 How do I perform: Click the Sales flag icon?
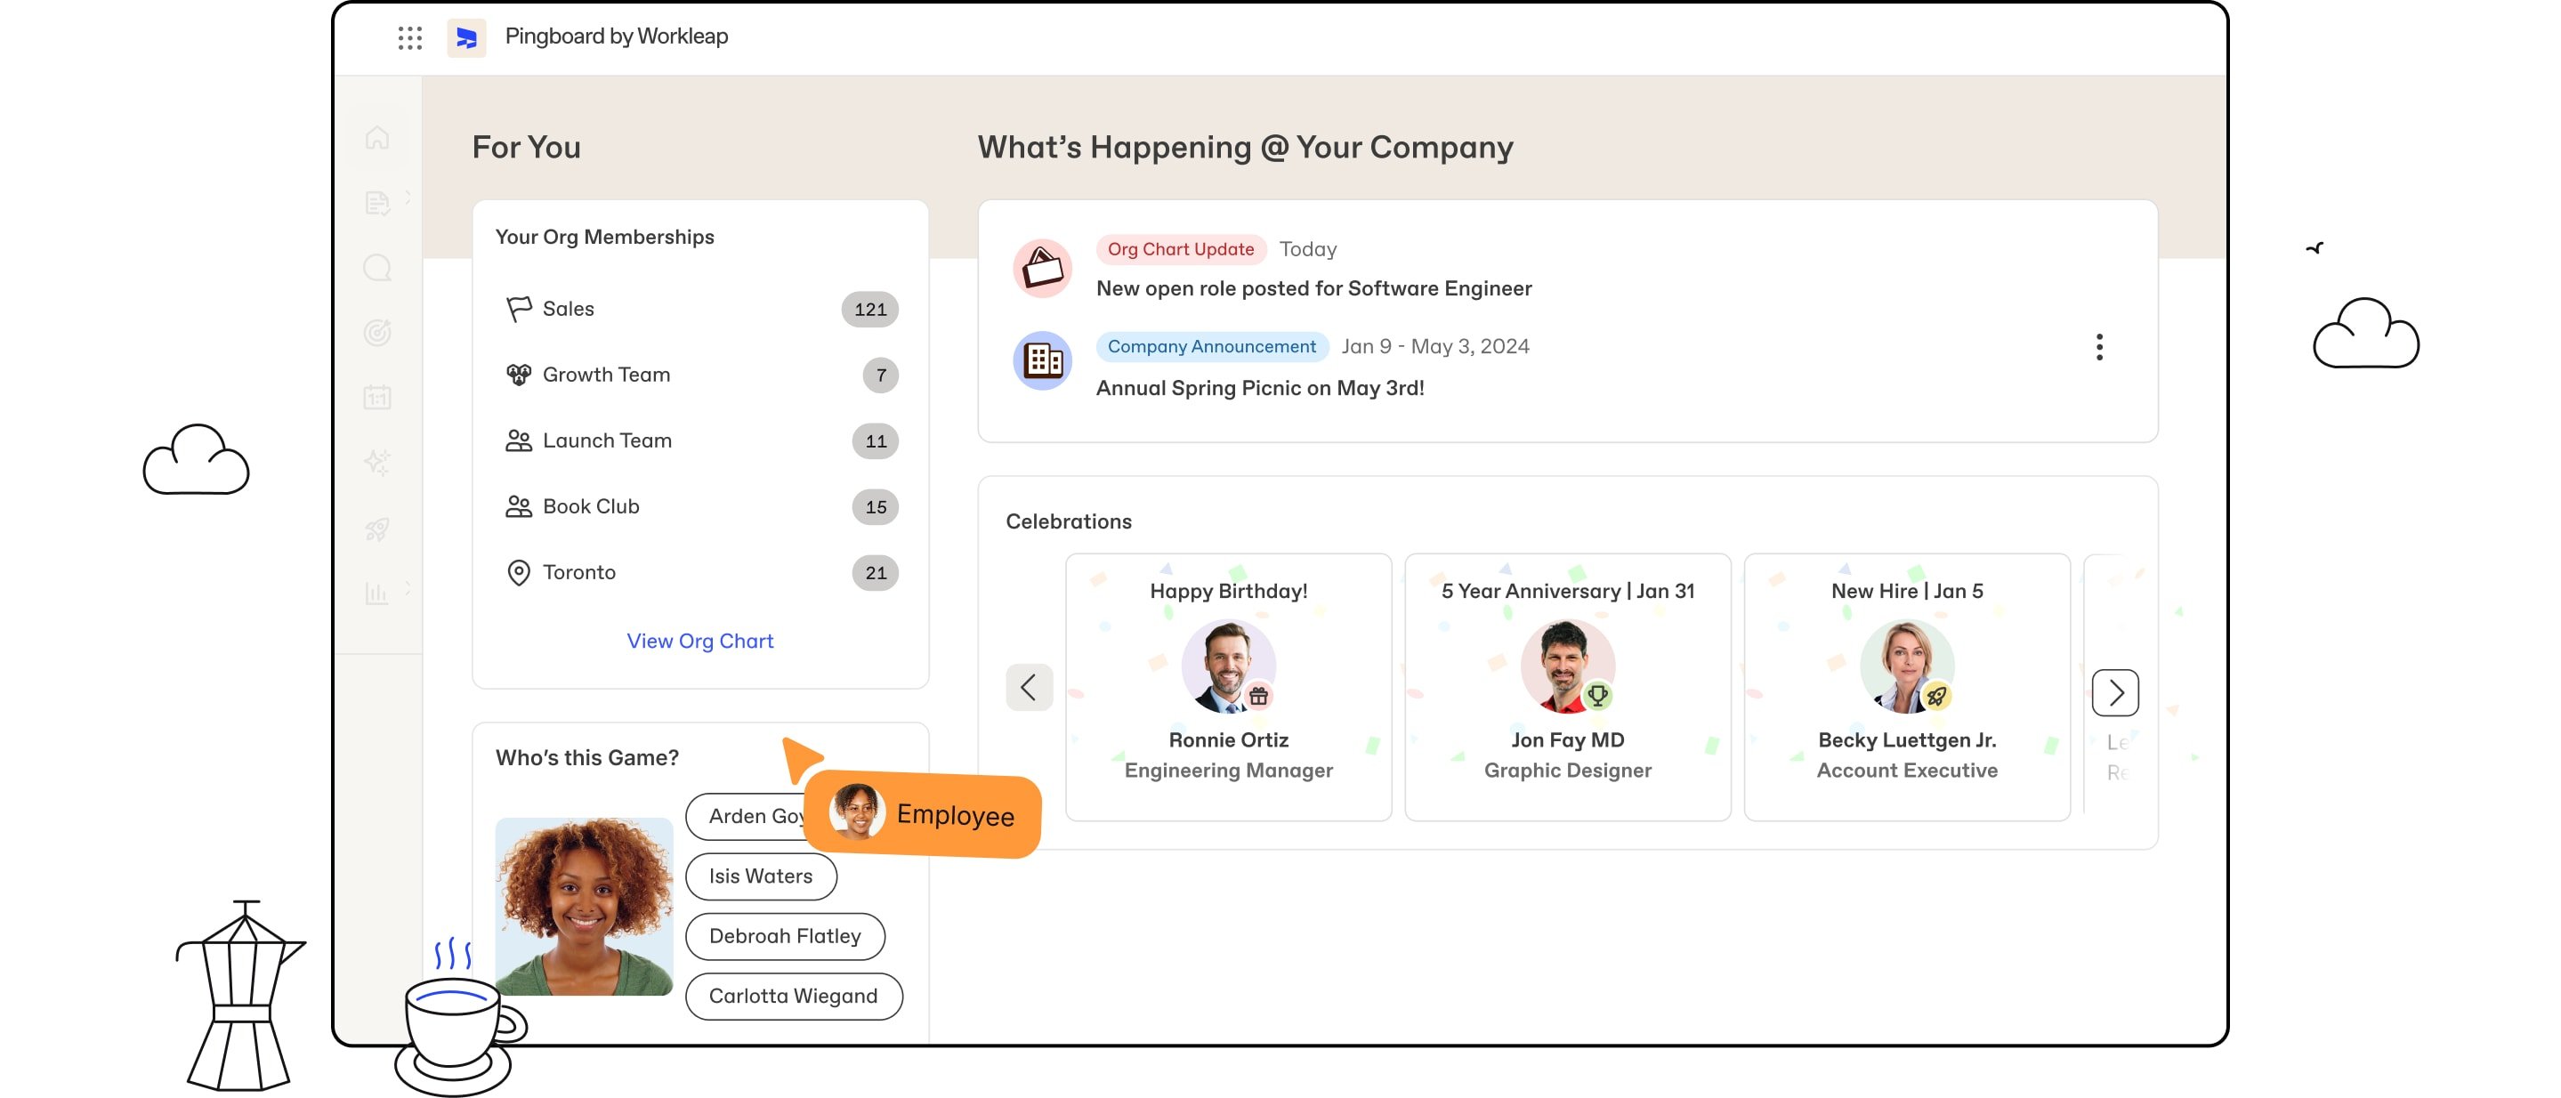(518, 309)
